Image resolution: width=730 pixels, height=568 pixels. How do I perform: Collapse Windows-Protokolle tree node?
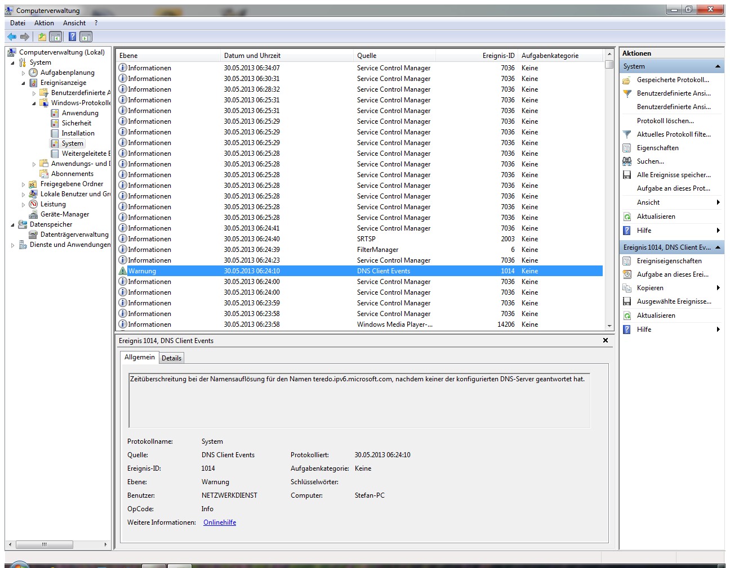[34, 103]
